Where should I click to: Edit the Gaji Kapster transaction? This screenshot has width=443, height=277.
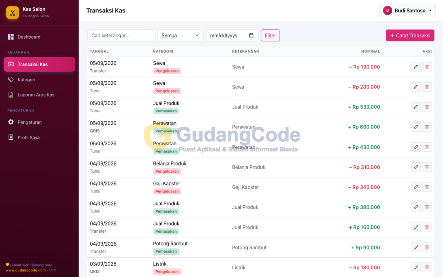[416, 187]
